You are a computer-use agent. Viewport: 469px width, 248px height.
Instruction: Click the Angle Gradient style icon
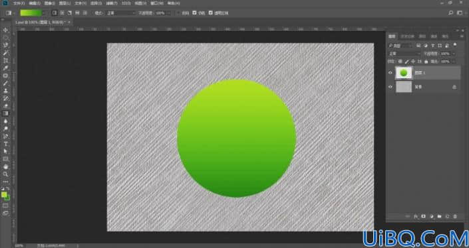point(70,13)
